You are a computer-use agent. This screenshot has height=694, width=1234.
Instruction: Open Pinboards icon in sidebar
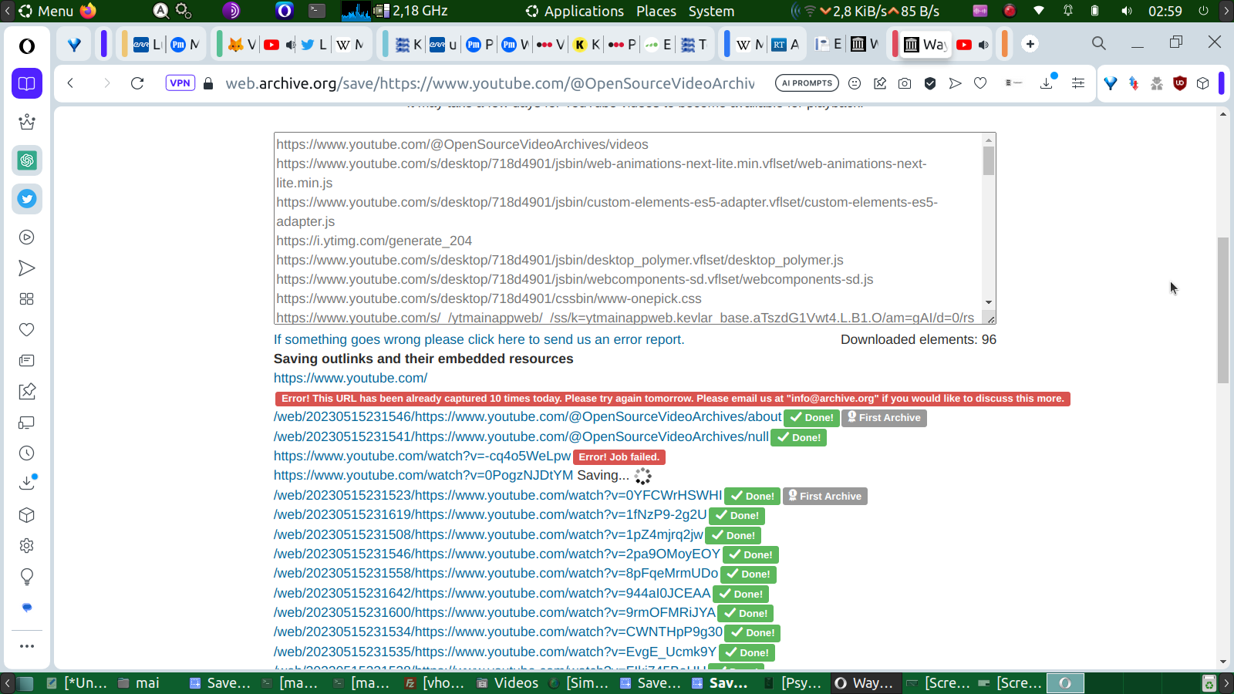[x=27, y=392]
